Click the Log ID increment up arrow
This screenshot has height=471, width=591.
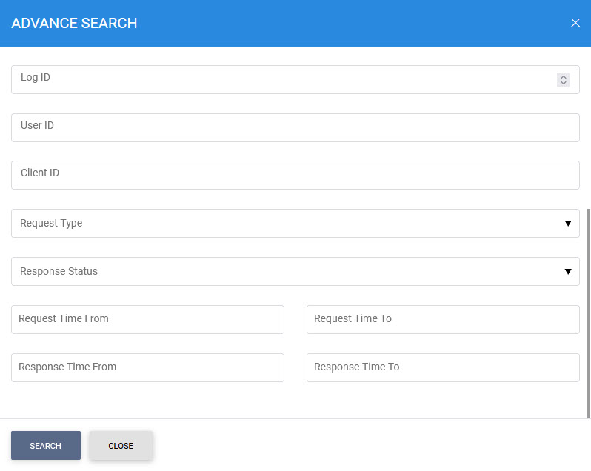tap(564, 76)
